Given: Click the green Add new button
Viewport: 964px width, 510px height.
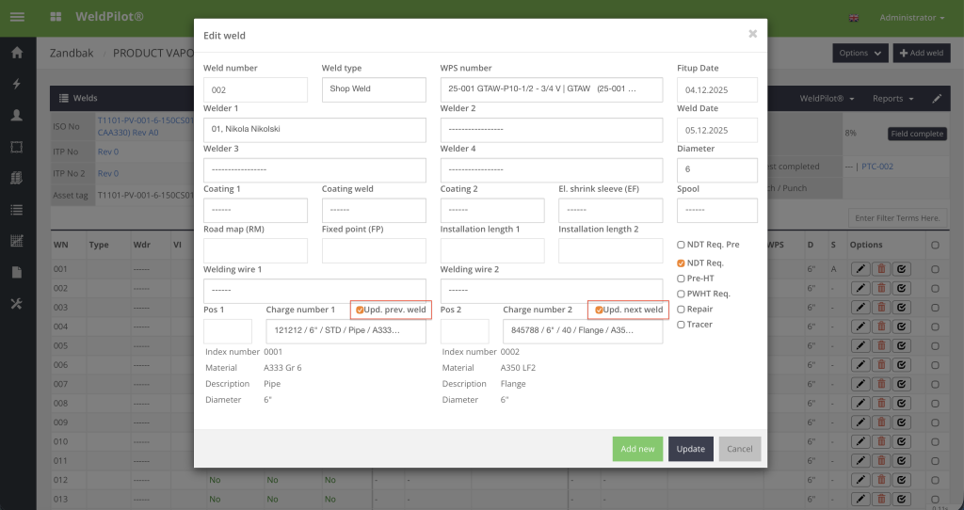Looking at the screenshot, I should [x=637, y=449].
